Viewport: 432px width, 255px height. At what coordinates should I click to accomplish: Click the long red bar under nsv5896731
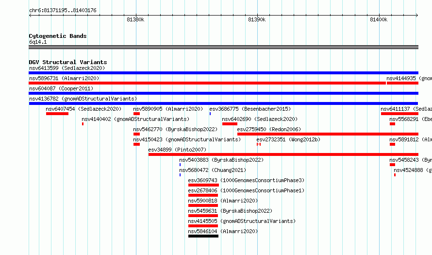point(207,83)
